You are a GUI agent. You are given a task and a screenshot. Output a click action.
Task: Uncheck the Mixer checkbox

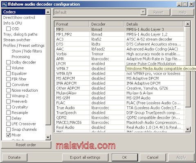tap(9, 135)
